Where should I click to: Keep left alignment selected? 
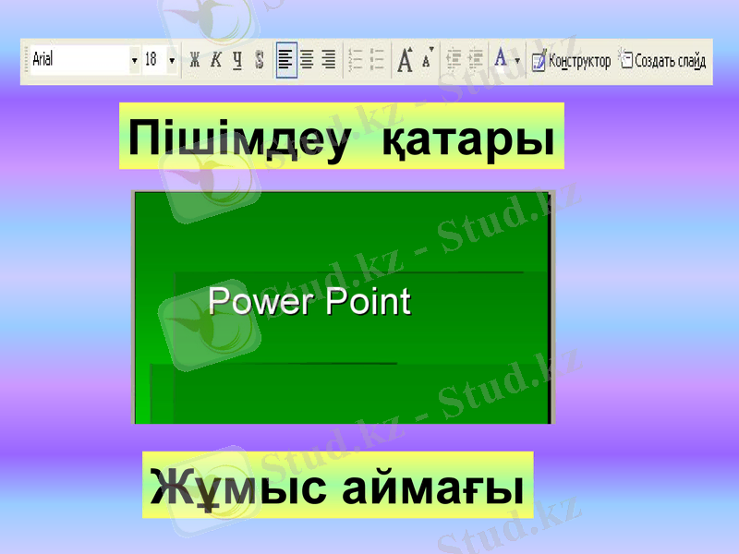(285, 57)
